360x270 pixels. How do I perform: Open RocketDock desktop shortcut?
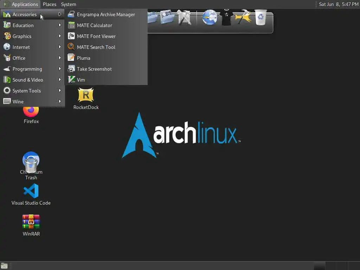tap(86, 99)
